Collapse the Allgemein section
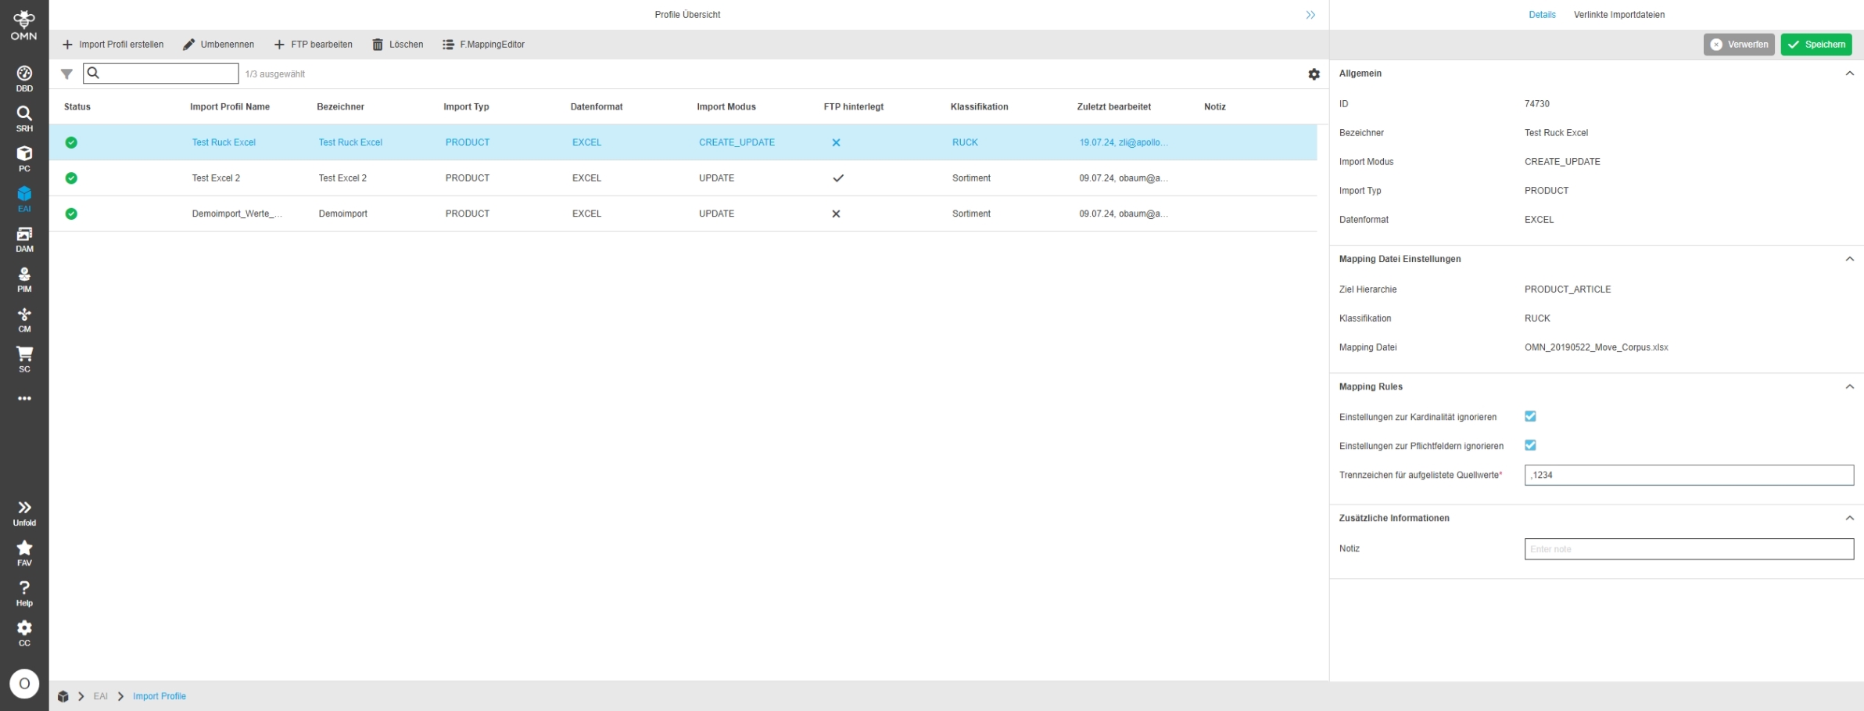 [x=1849, y=74]
